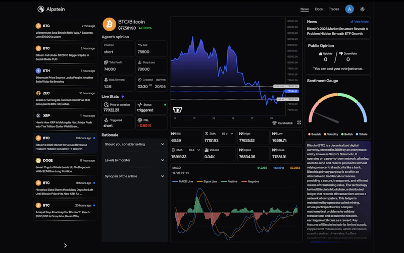
Task: Open the blue user avatar A
Action: click(x=349, y=9)
